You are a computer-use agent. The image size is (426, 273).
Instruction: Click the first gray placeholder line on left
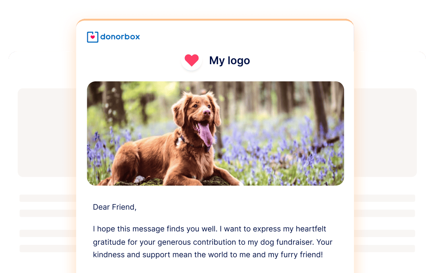pos(47,198)
